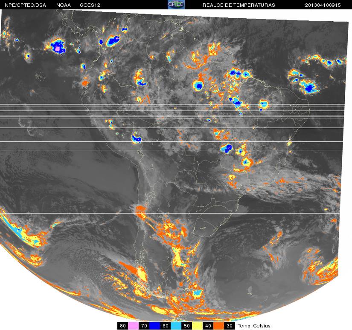Click the Temp. Celsius legend label
Screen dimensions: 352x330
pyautogui.click(x=254, y=326)
